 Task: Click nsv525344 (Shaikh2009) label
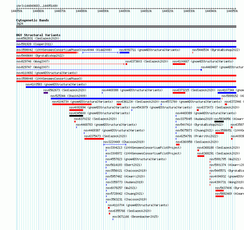click(x=69, y=96)
